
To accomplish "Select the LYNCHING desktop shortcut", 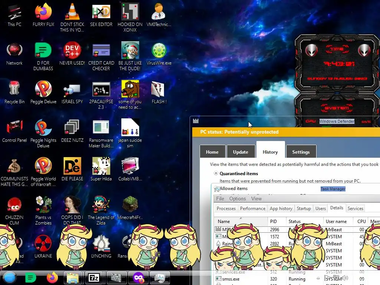I will point(101,247).
